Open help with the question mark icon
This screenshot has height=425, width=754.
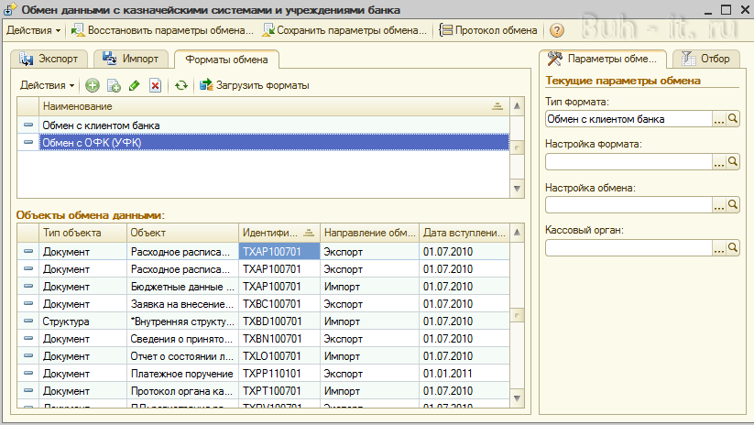pyautogui.click(x=556, y=30)
